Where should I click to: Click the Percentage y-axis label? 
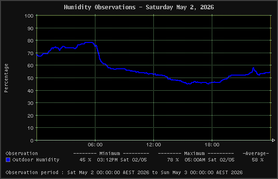(x=6, y=78)
